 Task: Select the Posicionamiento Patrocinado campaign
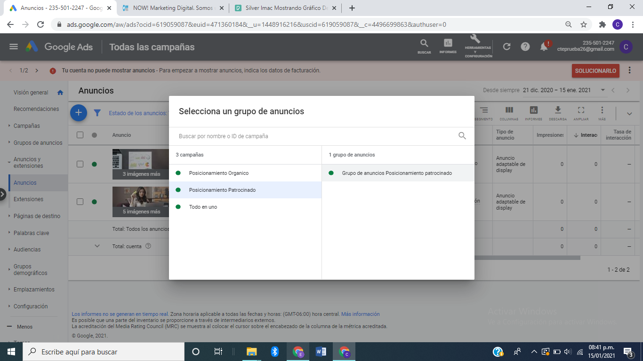tap(245, 190)
